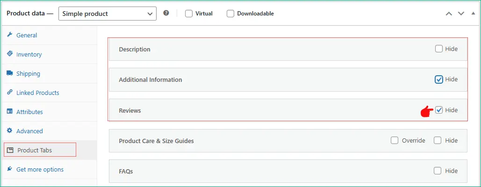Click the Get more options plug icon
Screen dimensions: 481x187
(9, 169)
